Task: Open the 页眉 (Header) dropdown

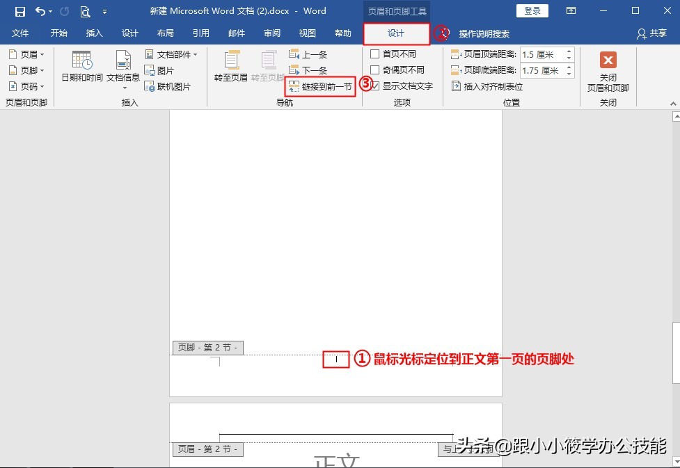Action: [26, 54]
